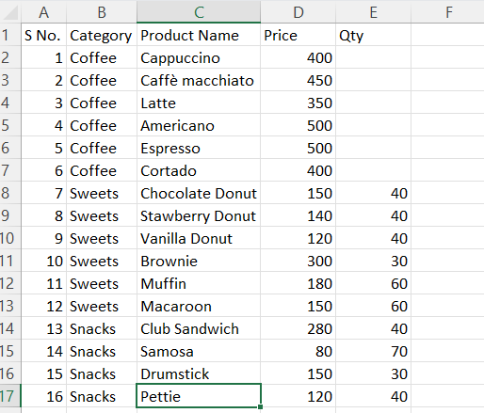Select the 'Pettie' cell

click(x=199, y=396)
